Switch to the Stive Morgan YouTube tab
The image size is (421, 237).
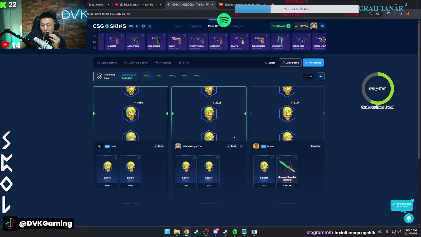138,5
